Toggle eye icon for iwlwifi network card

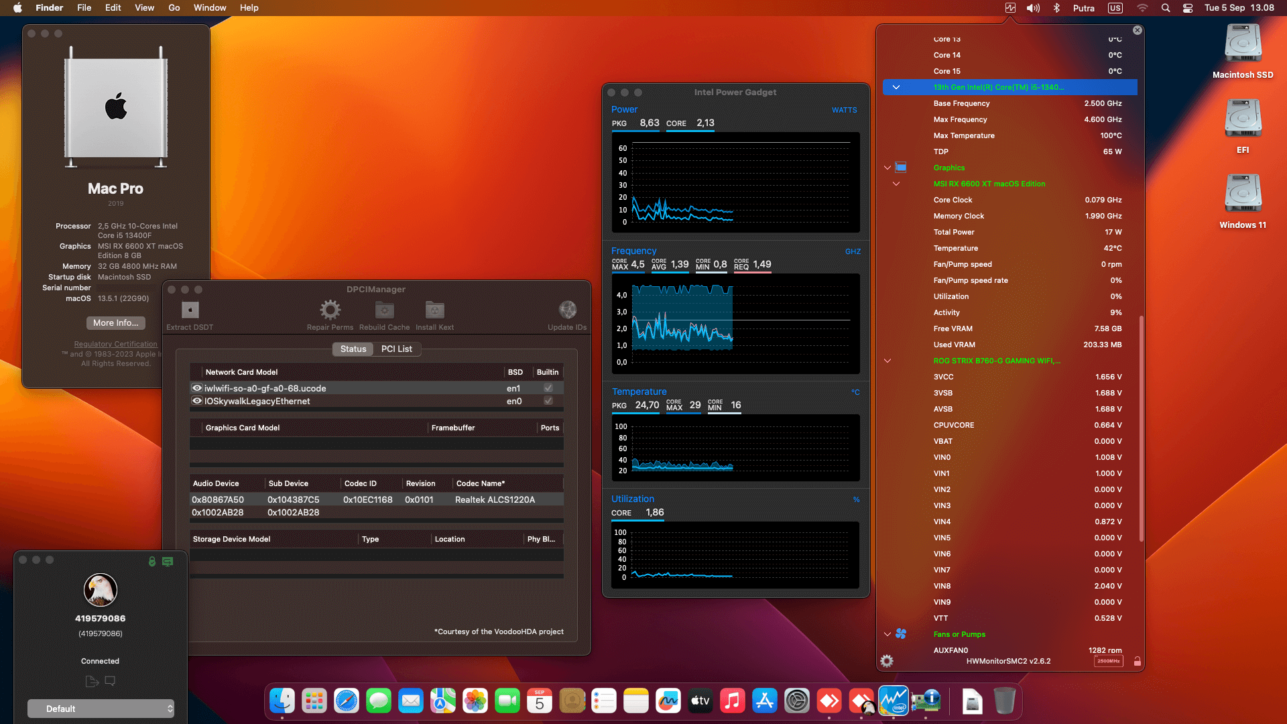click(197, 388)
